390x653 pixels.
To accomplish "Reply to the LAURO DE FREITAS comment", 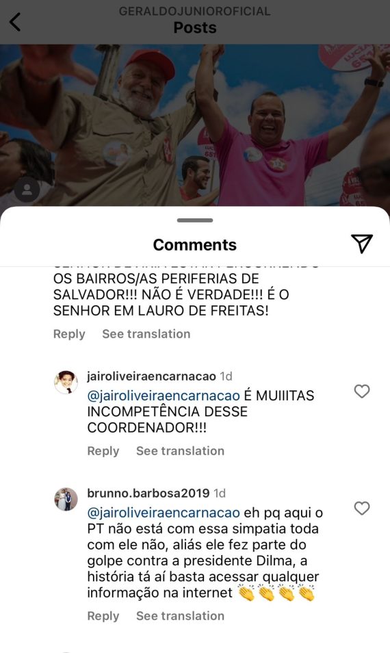I will pos(69,334).
